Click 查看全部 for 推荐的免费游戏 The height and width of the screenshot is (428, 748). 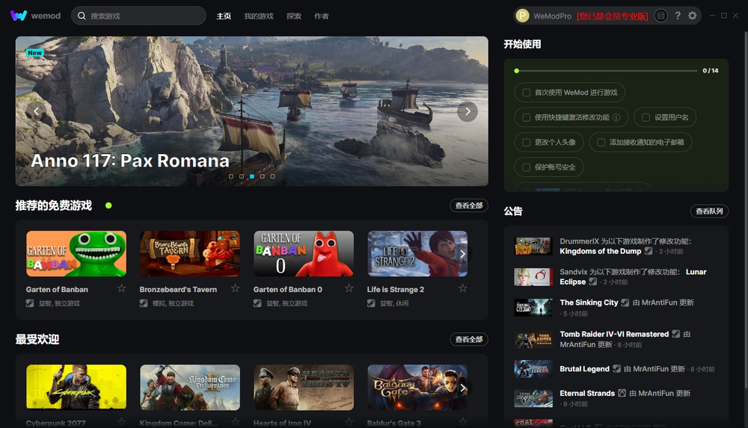(x=469, y=205)
